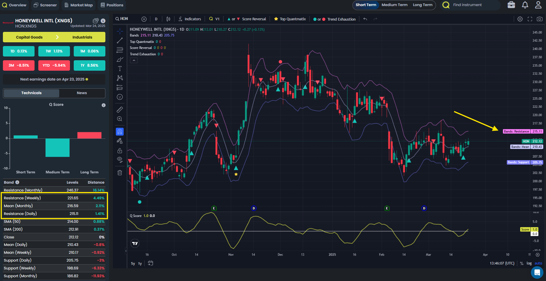This screenshot has width=546, height=281.
Task: Hide all drawings with eye icon
Action: (120, 160)
